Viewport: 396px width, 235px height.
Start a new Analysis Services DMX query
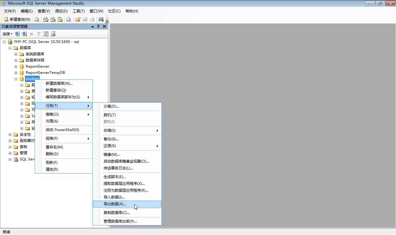click(53, 19)
